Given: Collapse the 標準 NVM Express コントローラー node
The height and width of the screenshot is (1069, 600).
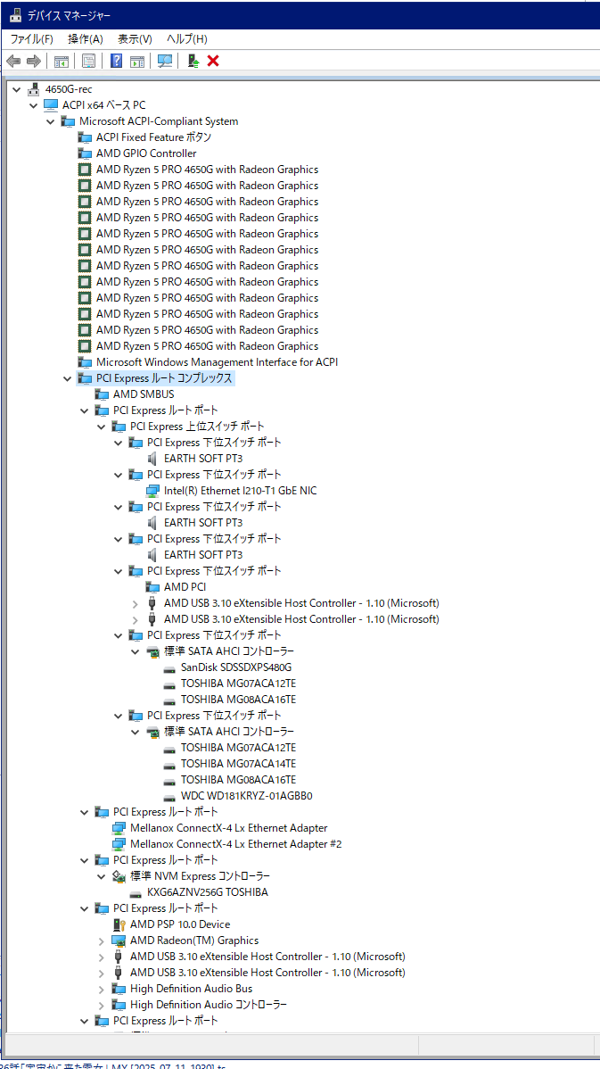Looking at the screenshot, I should (x=101, y=876).
